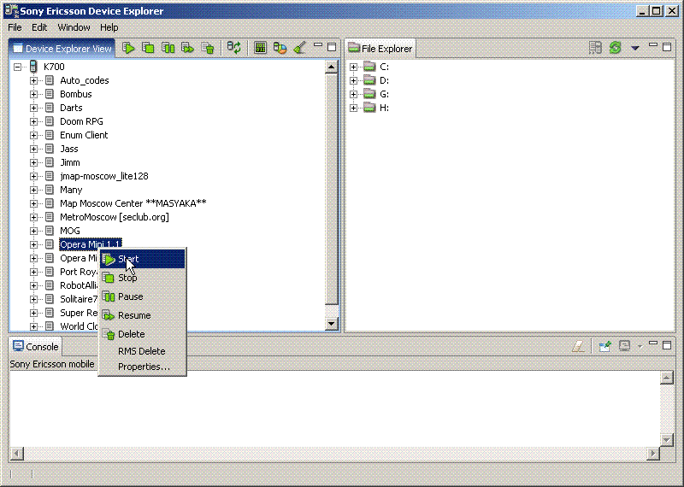Click the pin console icon
The width and height of the screenshot is (684, 487).
[605, 346]
